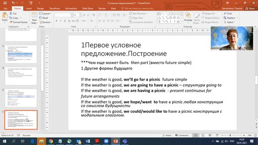The height and width of the screenshot is (145, 258).
Task: Open Microsoft Teams from taskbar
Action: coord(125,141)
